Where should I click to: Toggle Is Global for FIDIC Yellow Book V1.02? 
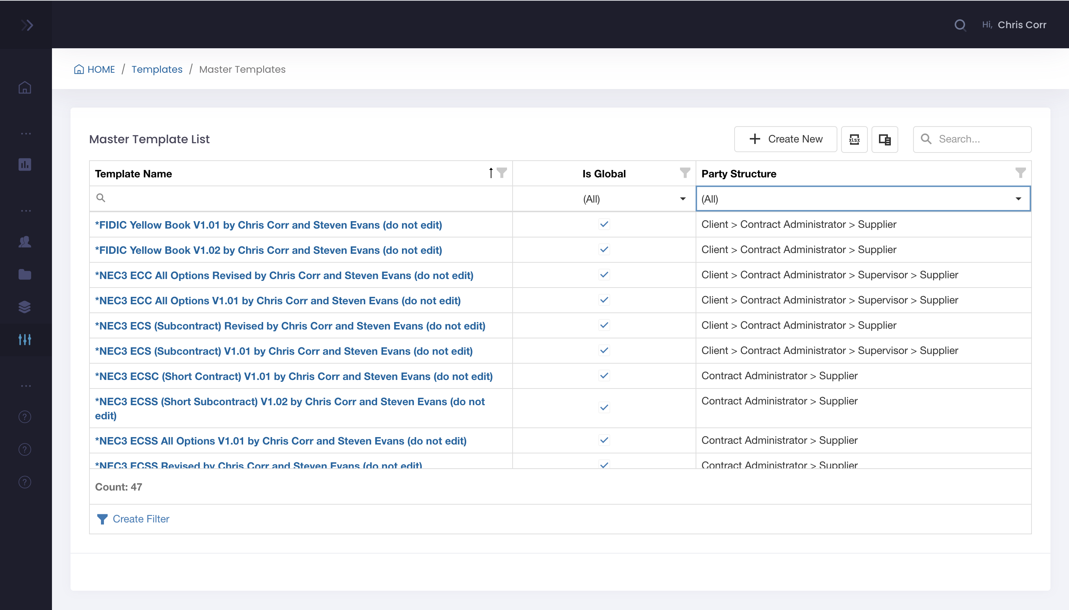pyautogui.click(x=604, y=249)
